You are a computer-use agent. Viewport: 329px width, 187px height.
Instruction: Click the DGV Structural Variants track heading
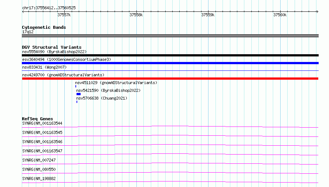(52, 47)
